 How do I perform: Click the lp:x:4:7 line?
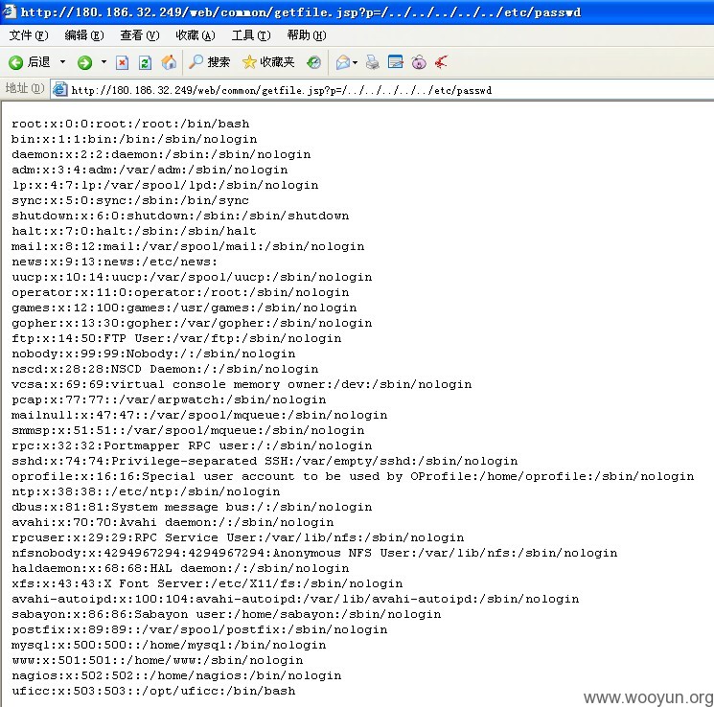pos(165,185)
